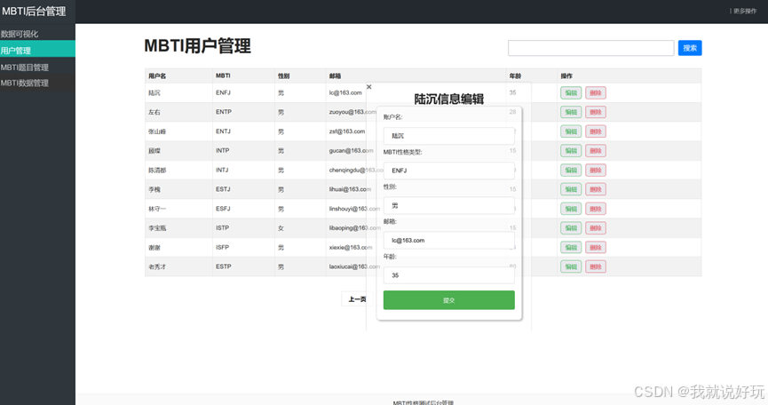The width and height of the screenshot is (768, 405).
Task: Click the user name cell 老秀才
Action: pyautogui.click(x=157, y=266)
